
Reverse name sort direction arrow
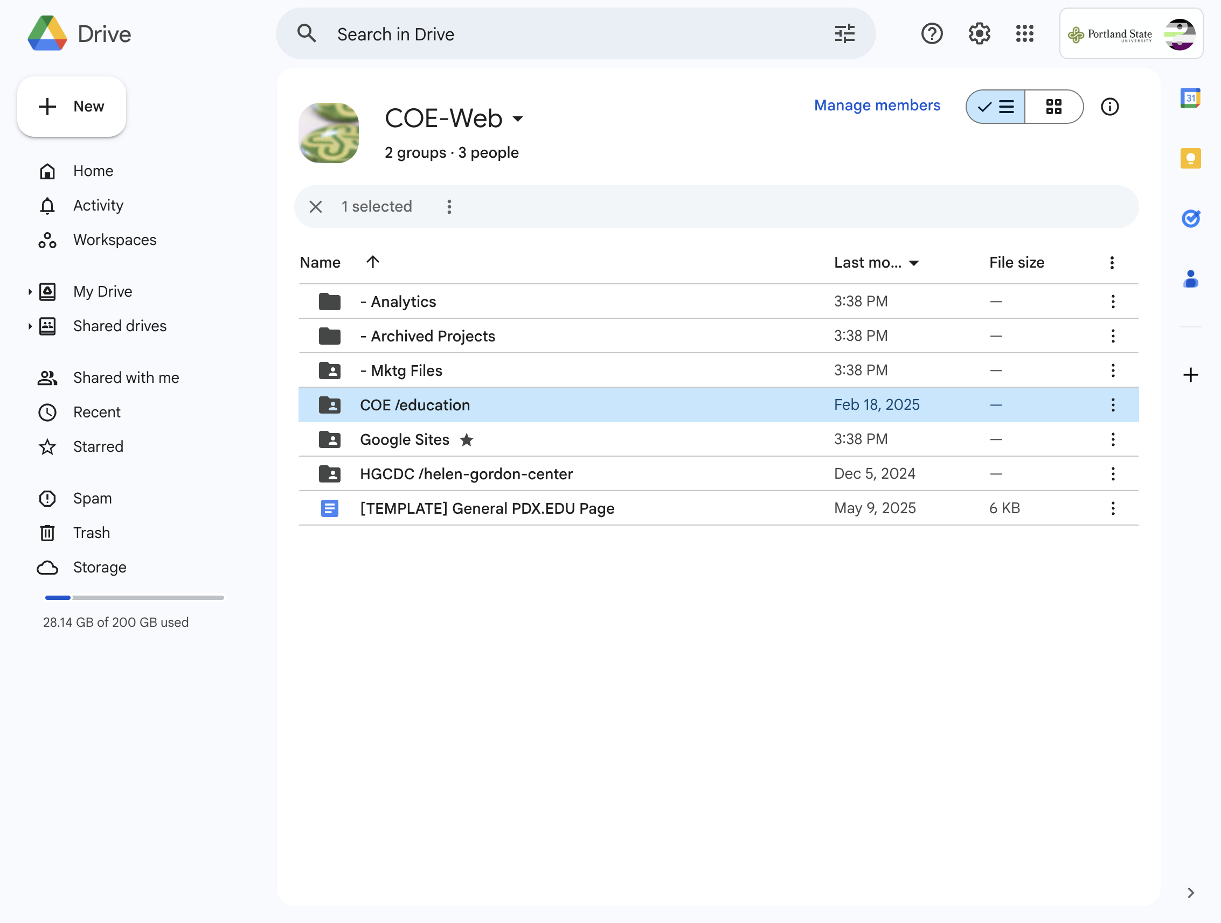372,262
